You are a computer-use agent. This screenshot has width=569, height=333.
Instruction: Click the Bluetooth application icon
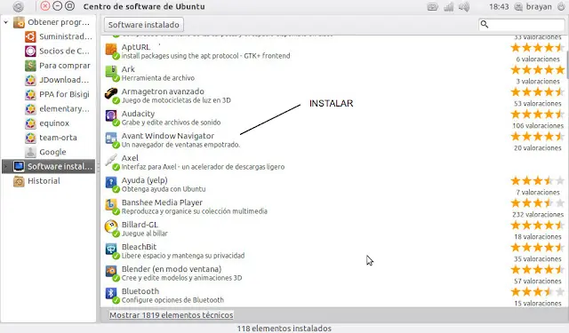[x=111, y=293]
